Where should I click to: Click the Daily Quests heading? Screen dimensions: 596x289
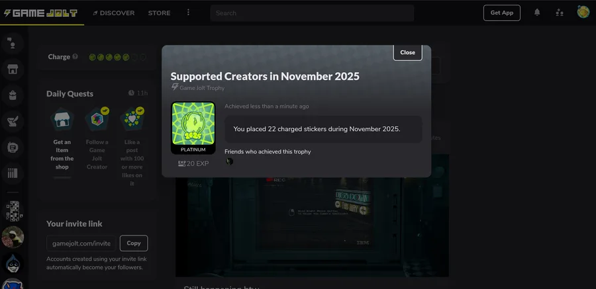[x=70, y=94]
